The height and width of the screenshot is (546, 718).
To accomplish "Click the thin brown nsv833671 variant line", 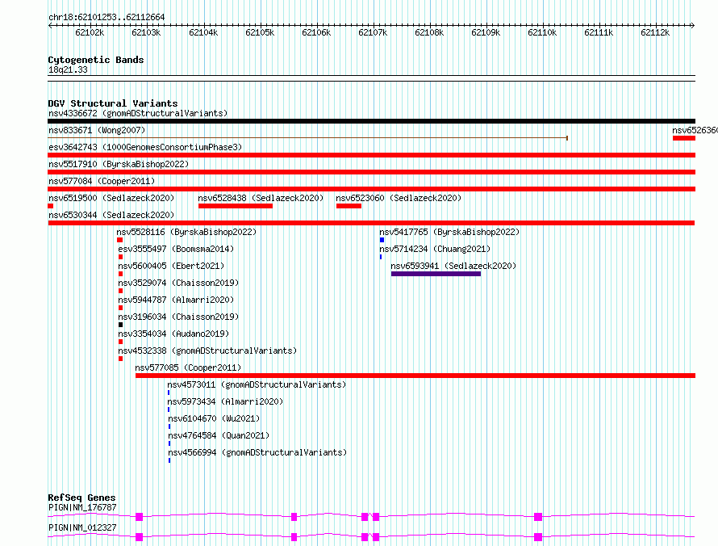I will click(x=307, y=138).
